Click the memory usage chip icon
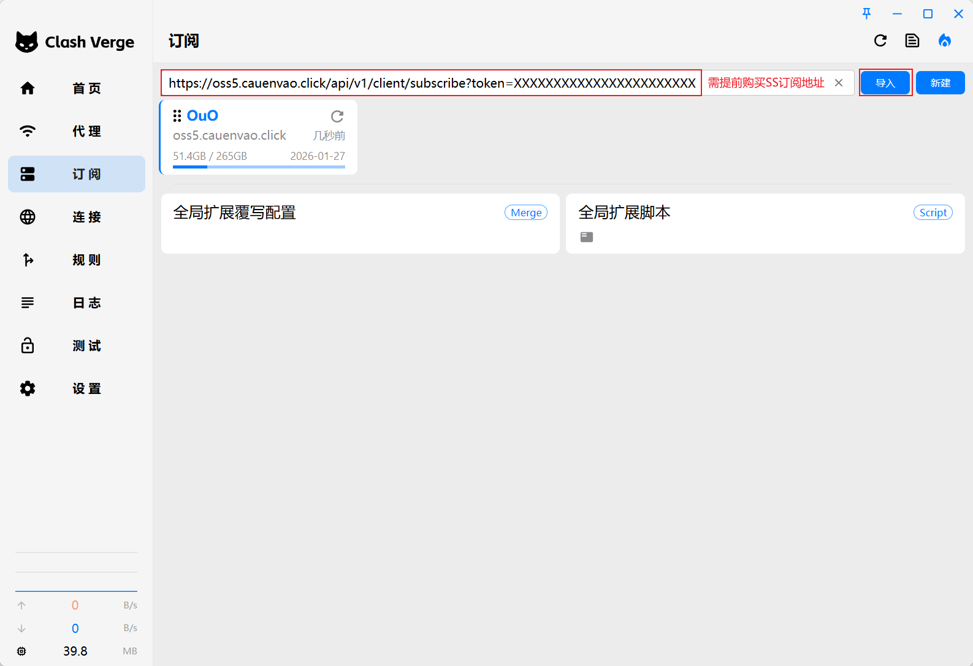This screenshot has width=973, height=666. (21, 651)
